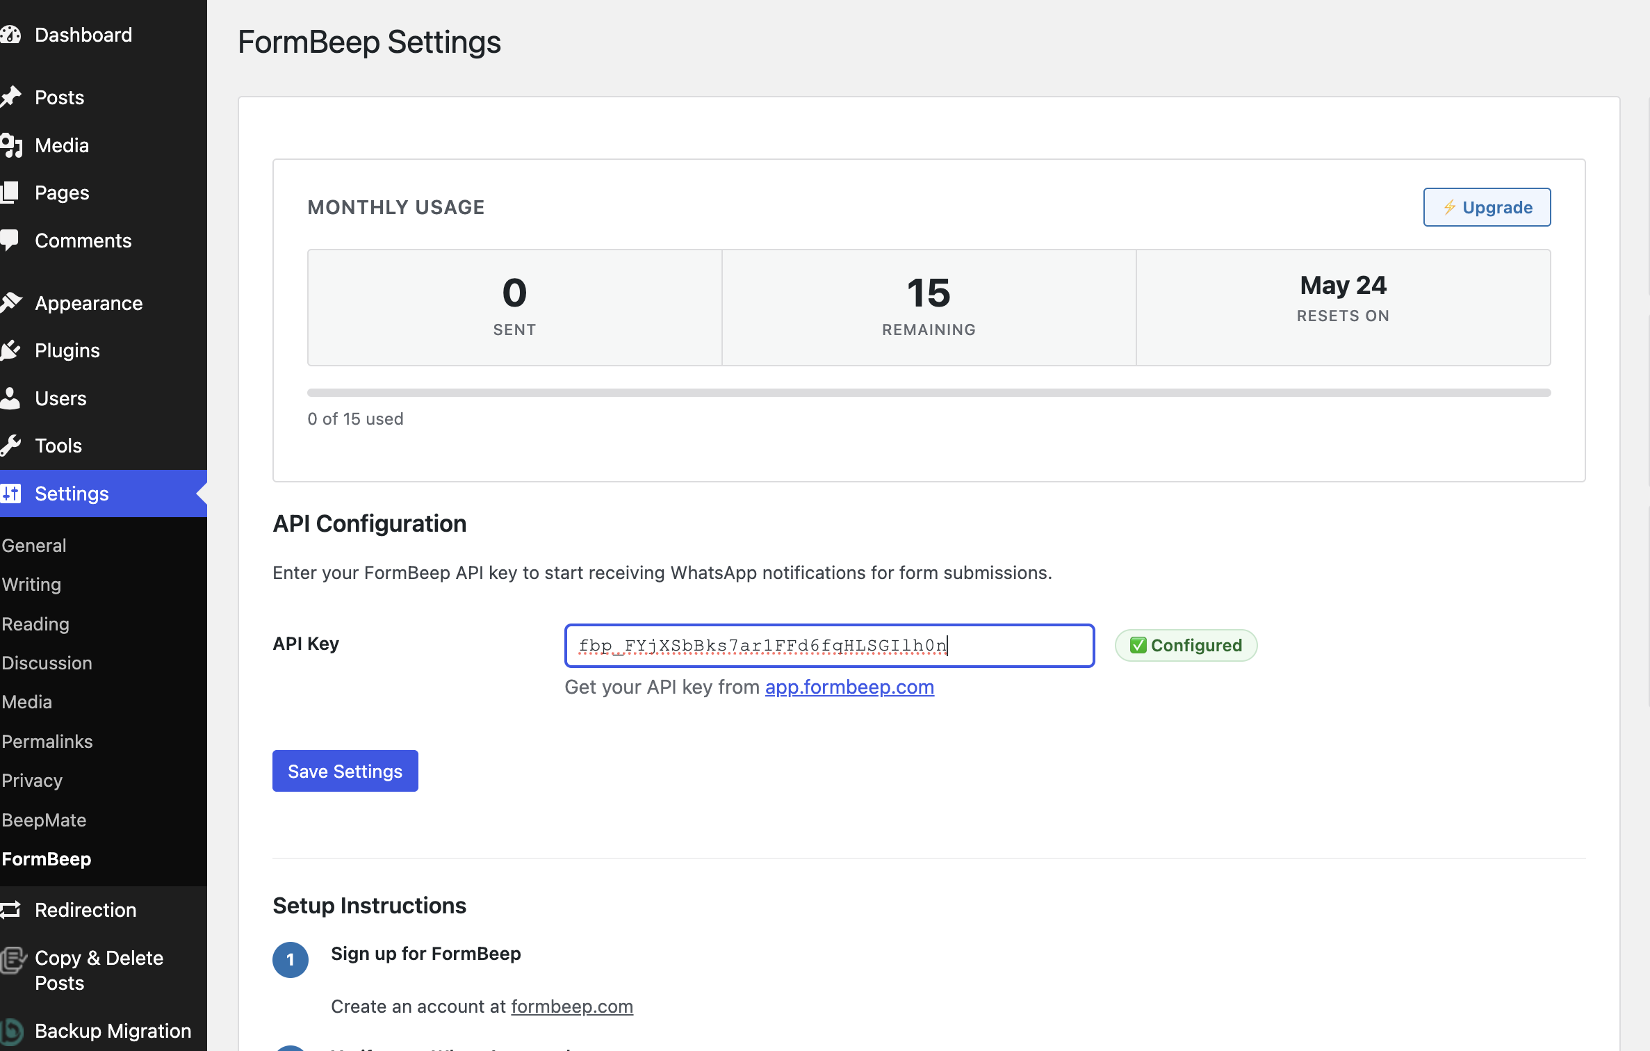Open Backup Migration menu

tap(113, 1031)
